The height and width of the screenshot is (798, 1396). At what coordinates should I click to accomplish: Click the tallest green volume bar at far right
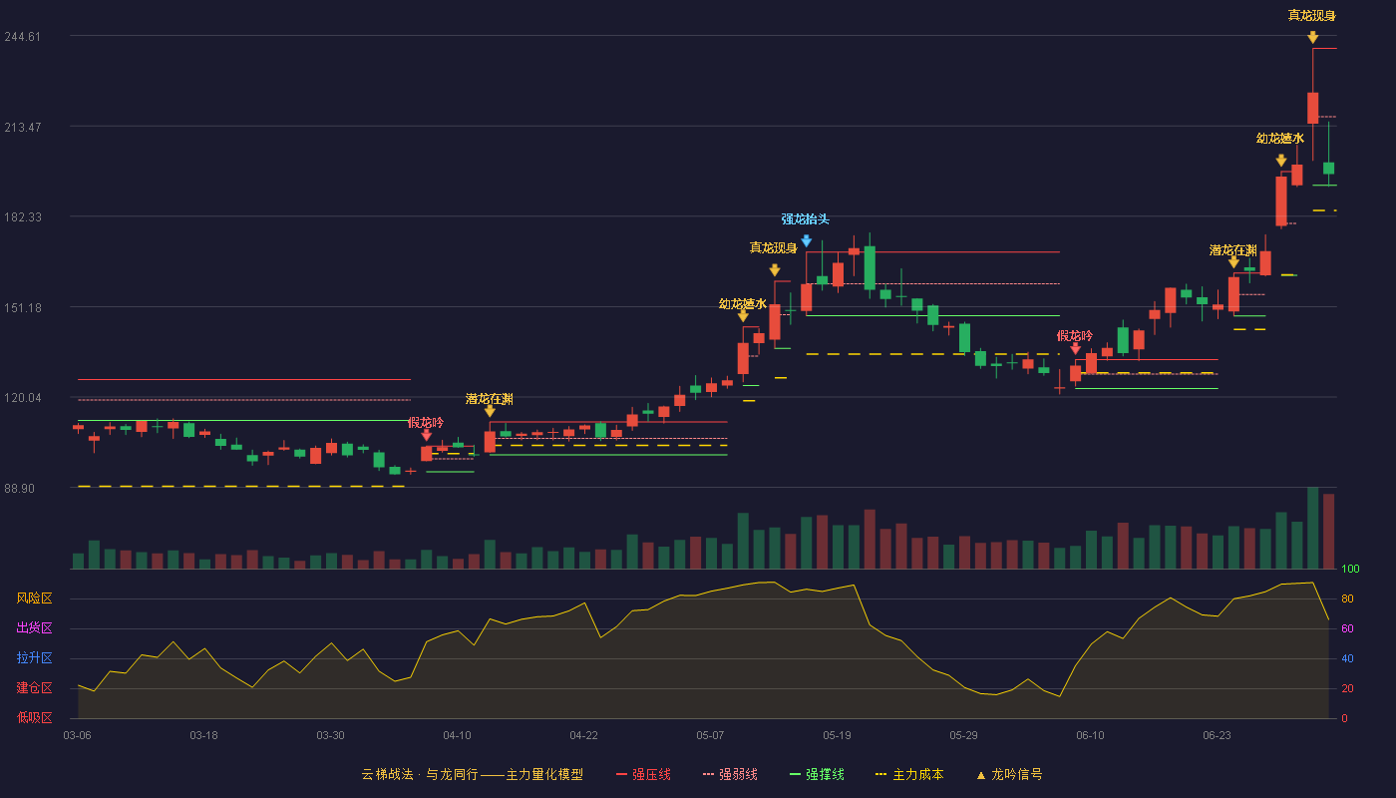1313,528
